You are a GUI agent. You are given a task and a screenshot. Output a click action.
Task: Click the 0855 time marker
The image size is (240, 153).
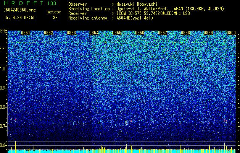point(117,33)
